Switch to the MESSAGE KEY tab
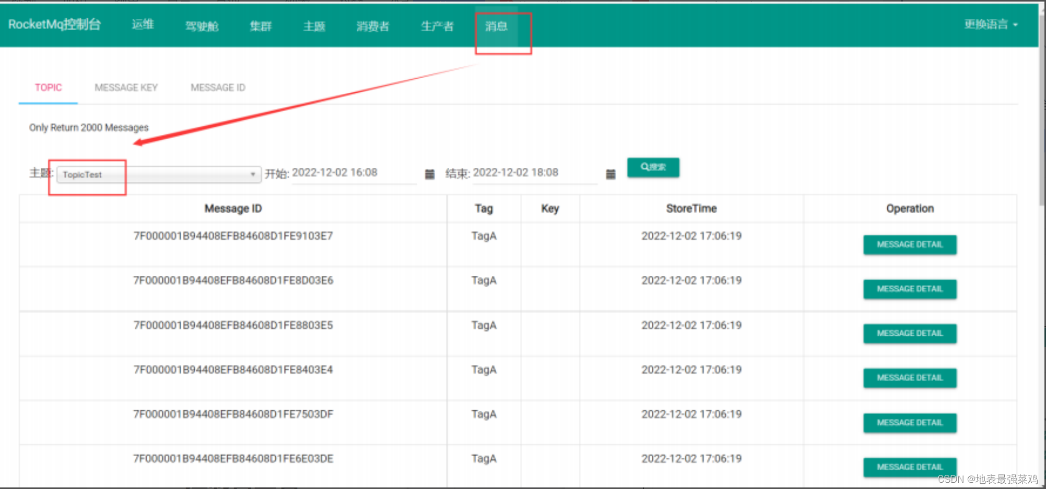Screen dimensions: 1046x489 tap(126, 87)
